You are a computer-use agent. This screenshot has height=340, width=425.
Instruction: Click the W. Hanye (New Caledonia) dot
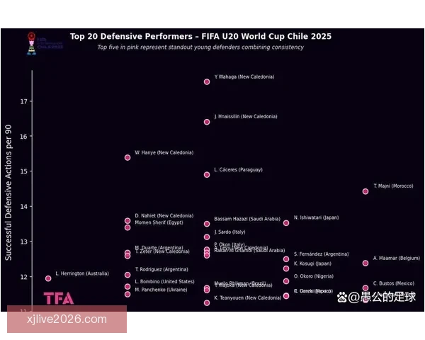(127, 157)
